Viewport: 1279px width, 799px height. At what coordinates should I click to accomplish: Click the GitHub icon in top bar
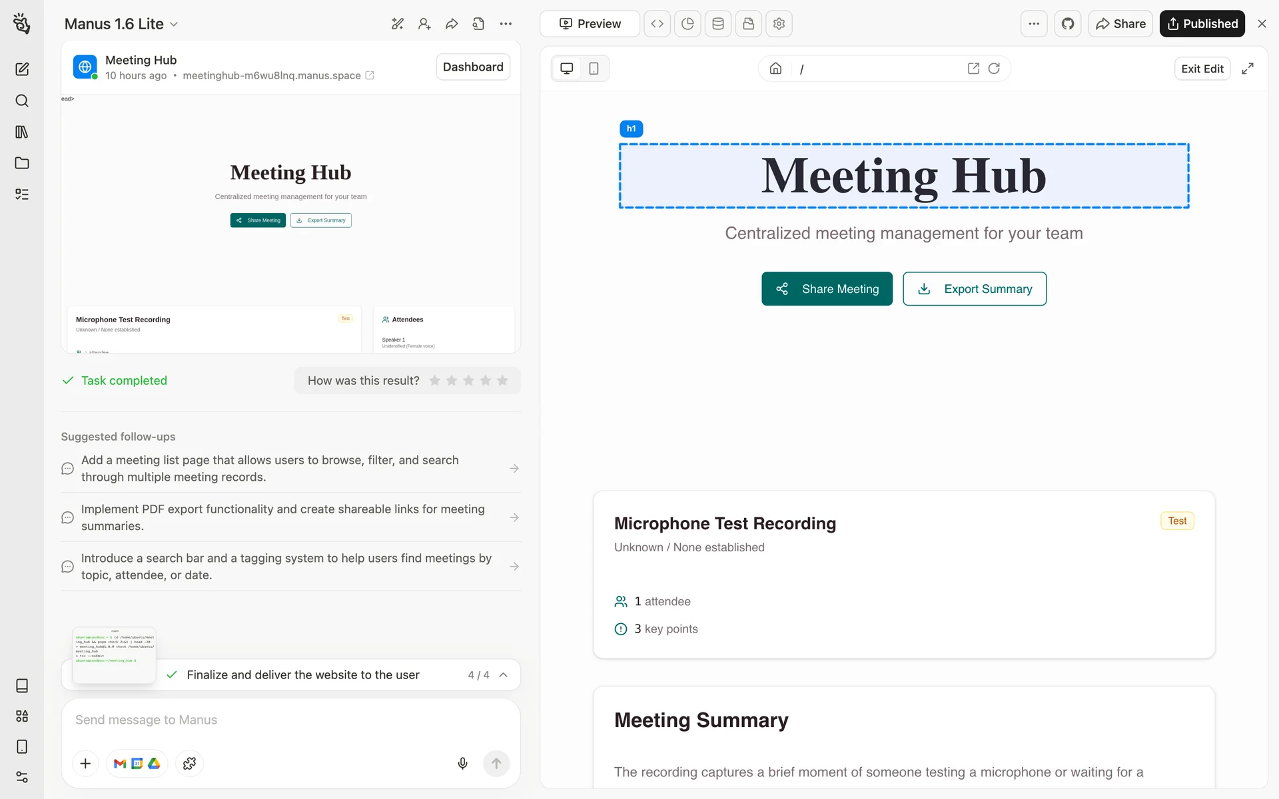coord(1068,24)
